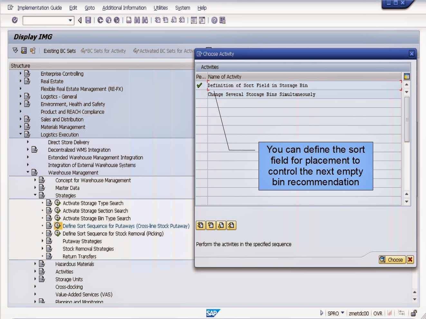Click red X cancel button beside Choose
The width and height of the screenshot is (426, 319).
pos(410,260)
